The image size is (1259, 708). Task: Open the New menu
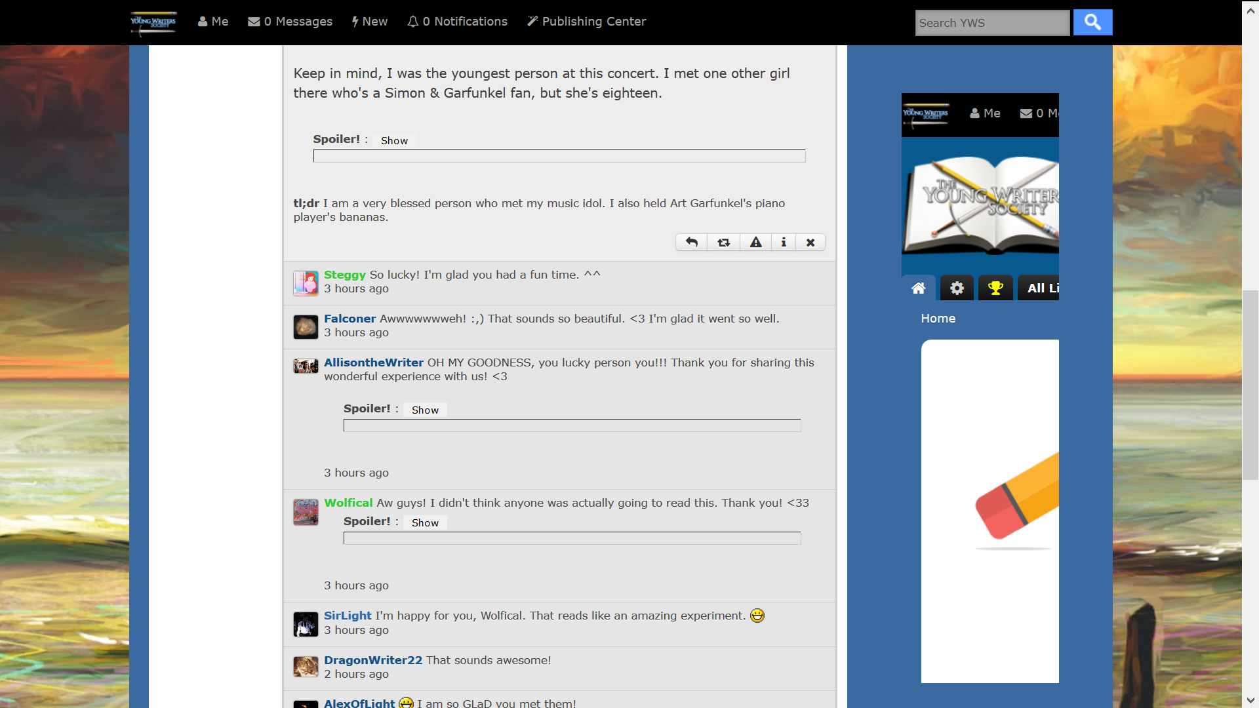pyautogui.click(x=369, y=22)
